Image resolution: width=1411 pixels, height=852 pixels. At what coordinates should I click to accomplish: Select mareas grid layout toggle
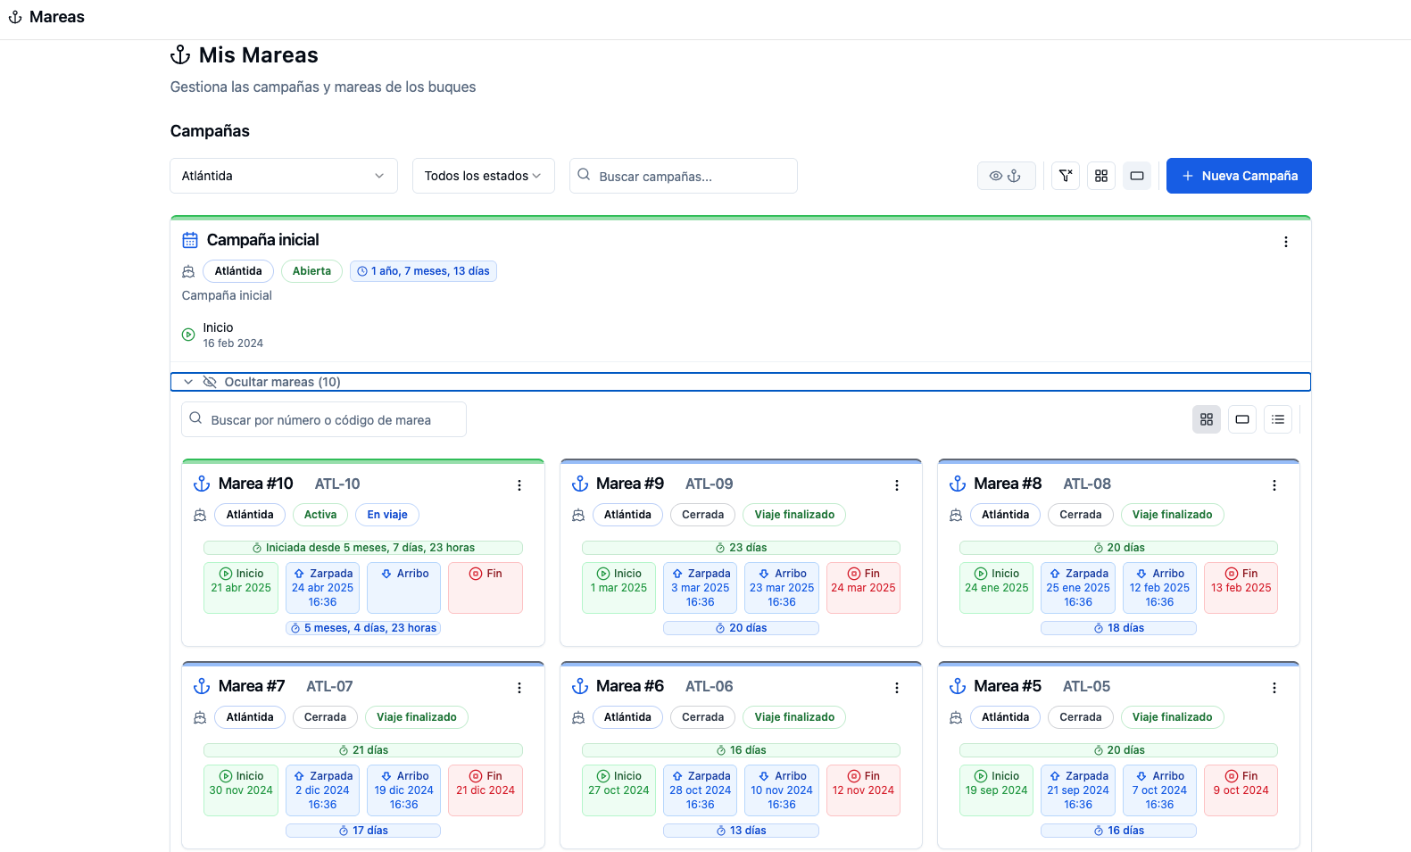1206,419
